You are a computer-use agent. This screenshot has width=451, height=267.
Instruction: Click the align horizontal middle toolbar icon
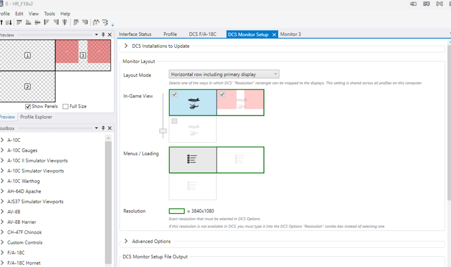(x=37, y=23)
